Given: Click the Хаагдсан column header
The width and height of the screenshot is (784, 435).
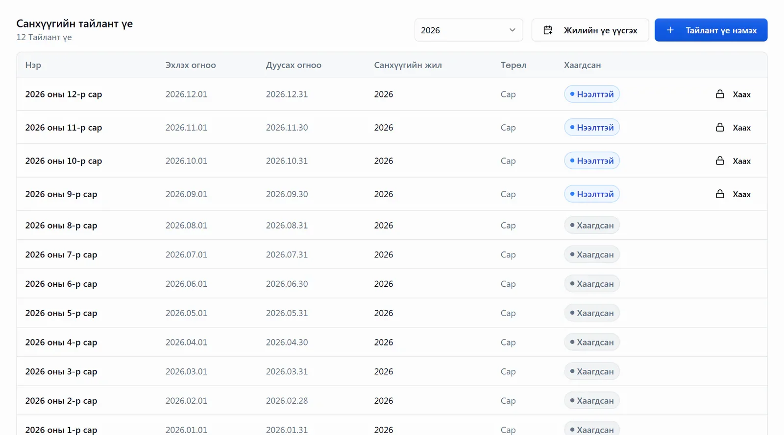Looking at the screenshot, I should (x=582, y=65).
